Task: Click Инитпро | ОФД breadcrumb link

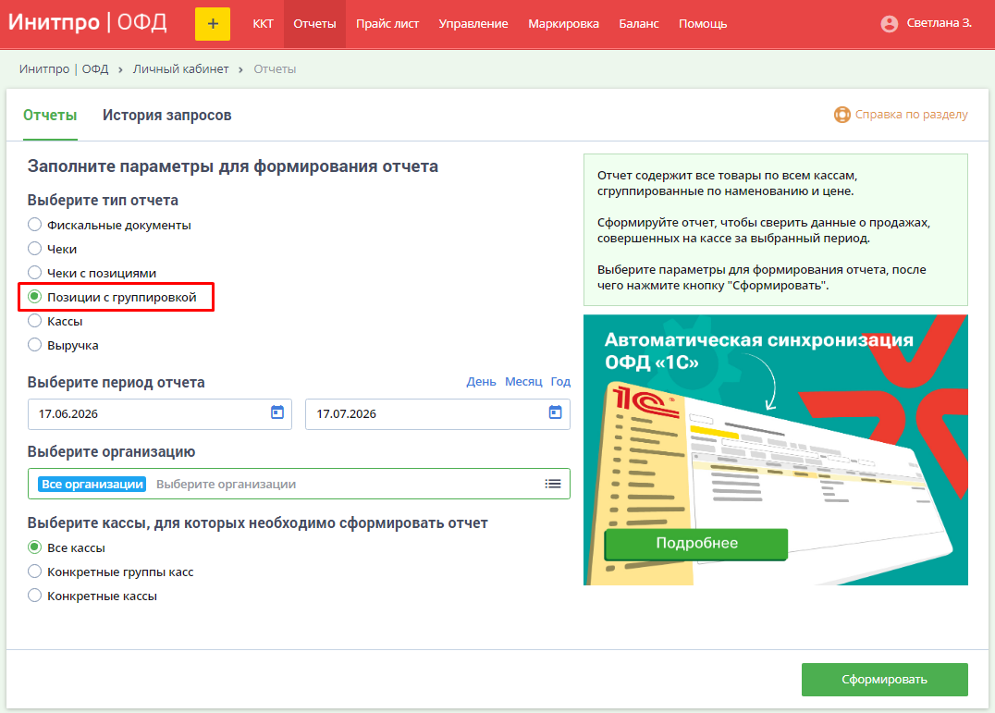Action: (x=64, y=69)
